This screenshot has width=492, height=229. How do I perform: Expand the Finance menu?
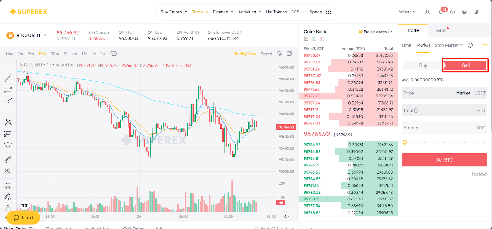click(x=223, y=12)
